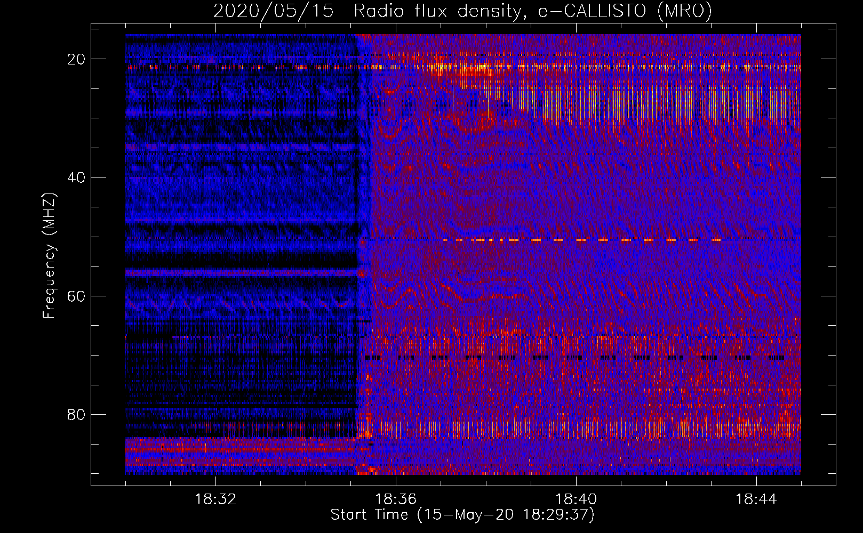The height and width of the screenshot is (533, 863).
Task: Click the date "2020/05/15" in the title
Action: point(274,11)
